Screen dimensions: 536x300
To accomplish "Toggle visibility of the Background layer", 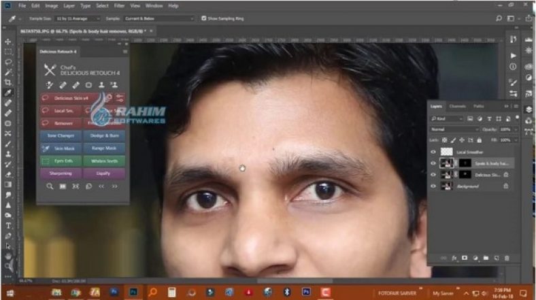I will coord(433,186).
